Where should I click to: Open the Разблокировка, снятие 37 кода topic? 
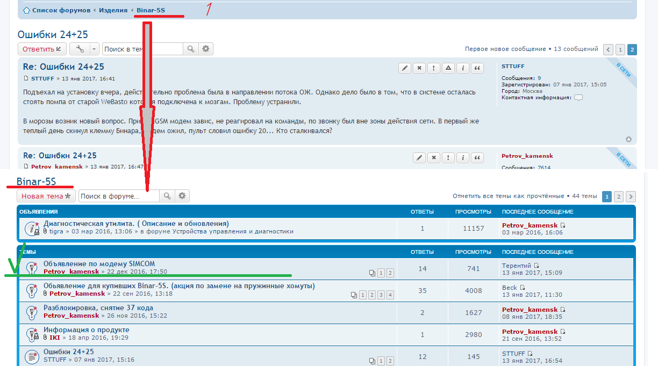pyautogui.click(x=98, y=308)
